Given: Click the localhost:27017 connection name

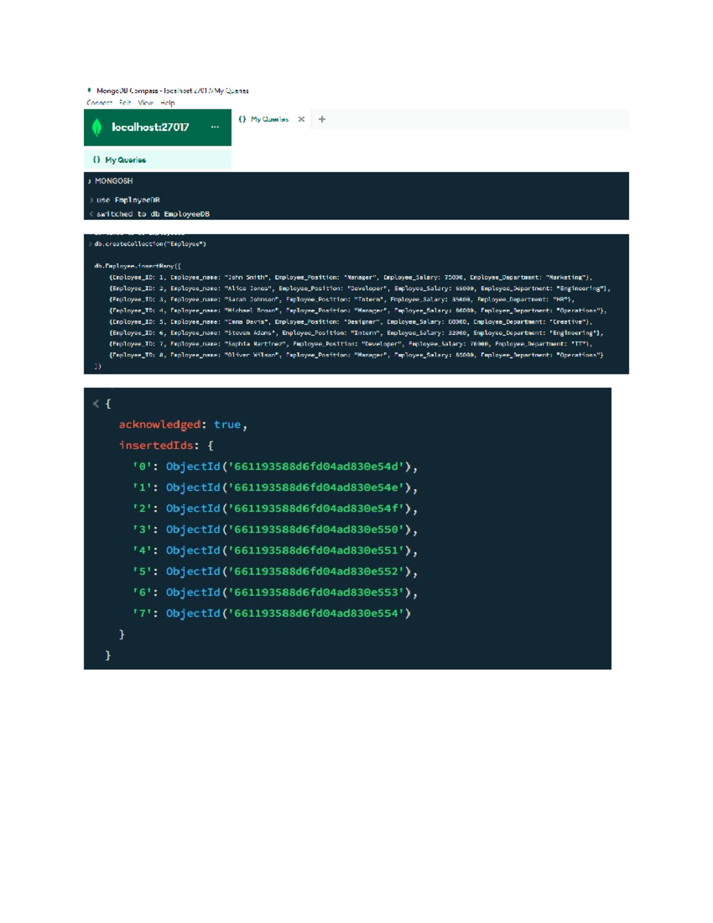Looking at the screenshot, I should click(150, 127).
